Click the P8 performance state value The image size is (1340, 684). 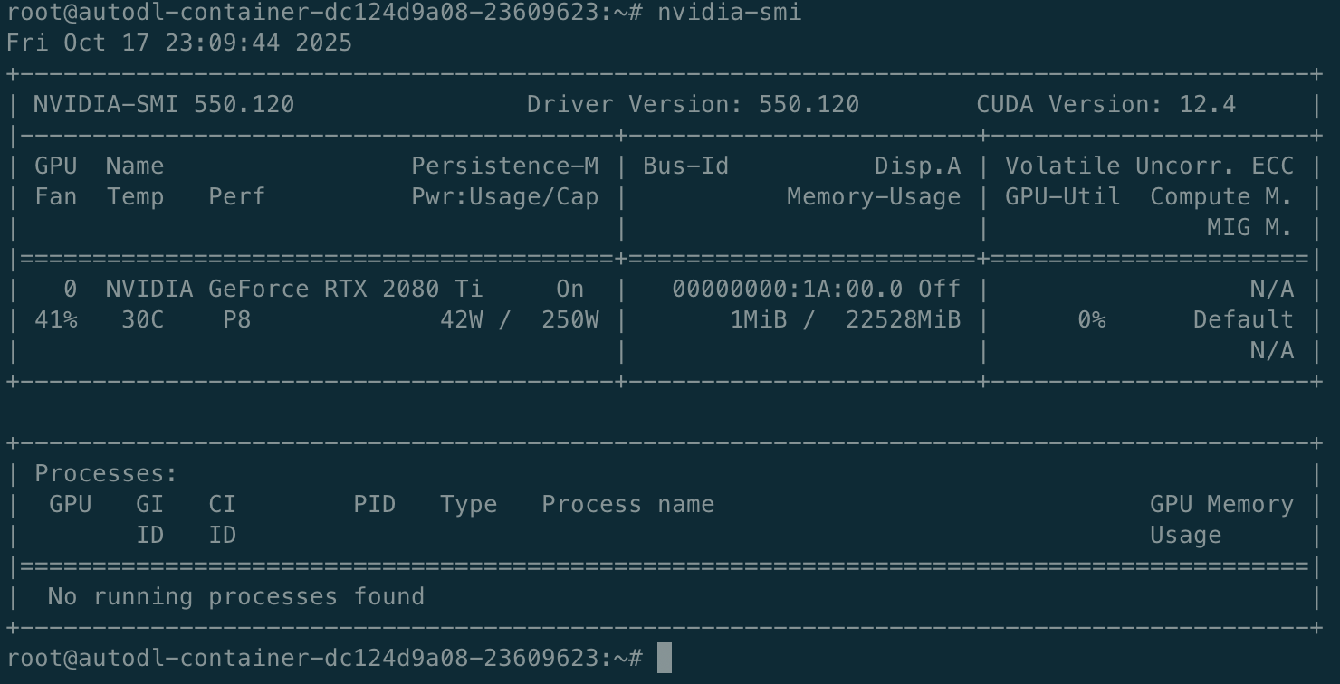click(236, 320)
